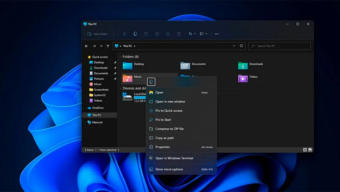Click the pin icon beside sidebar Pictures
340x192 pixels.
[115, 79]
